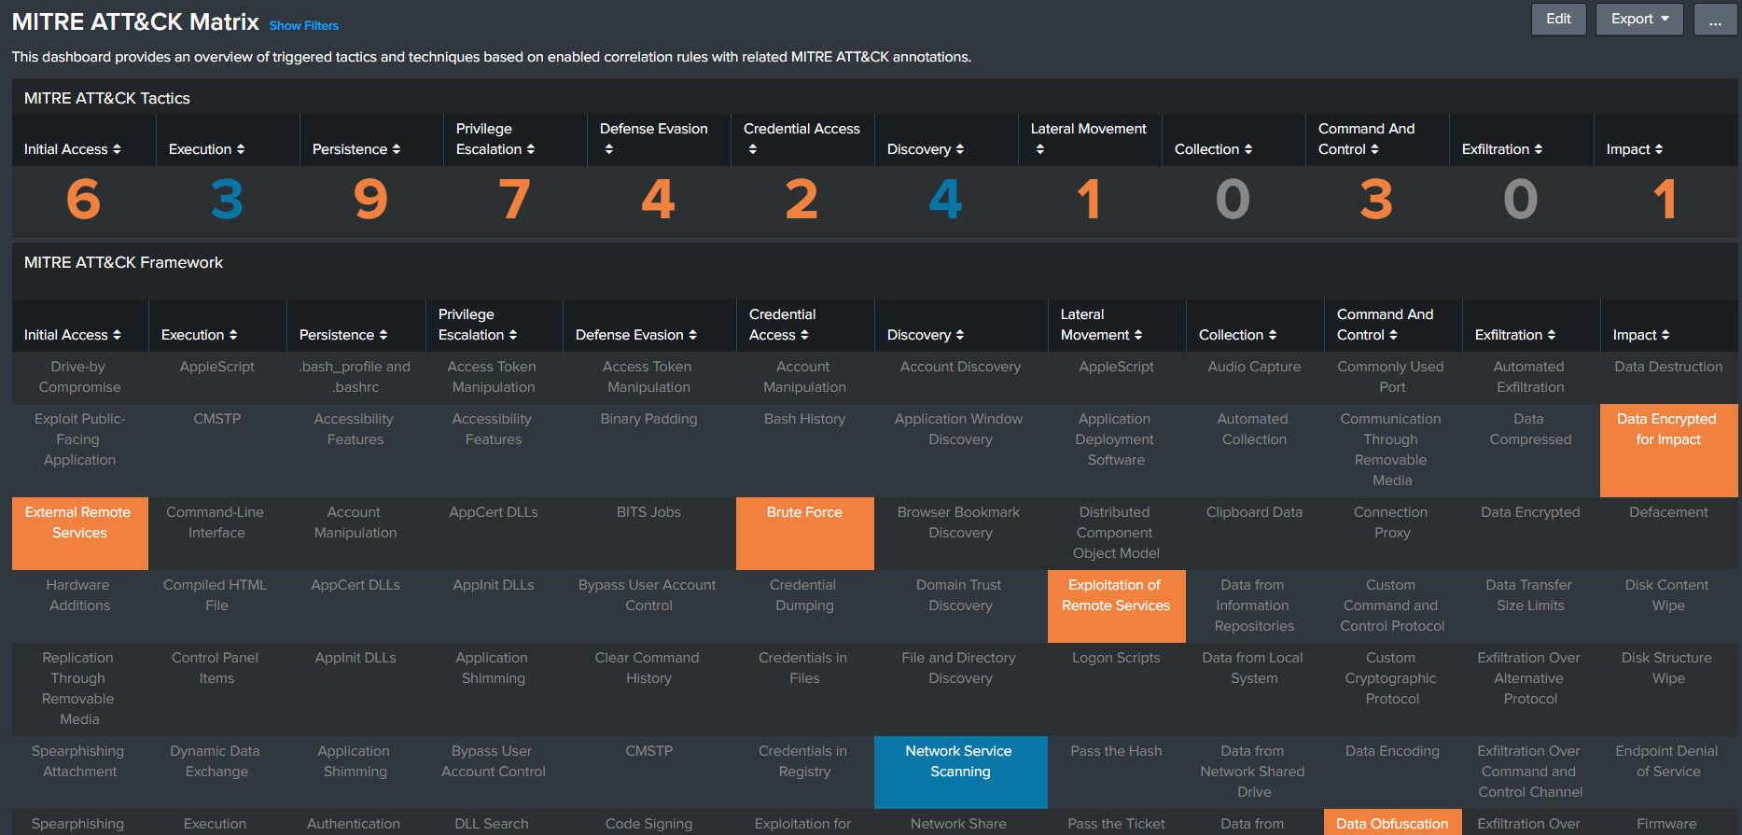
Task: Click the Privilege Escalation count 7
Action: click(x=514, y=200)
